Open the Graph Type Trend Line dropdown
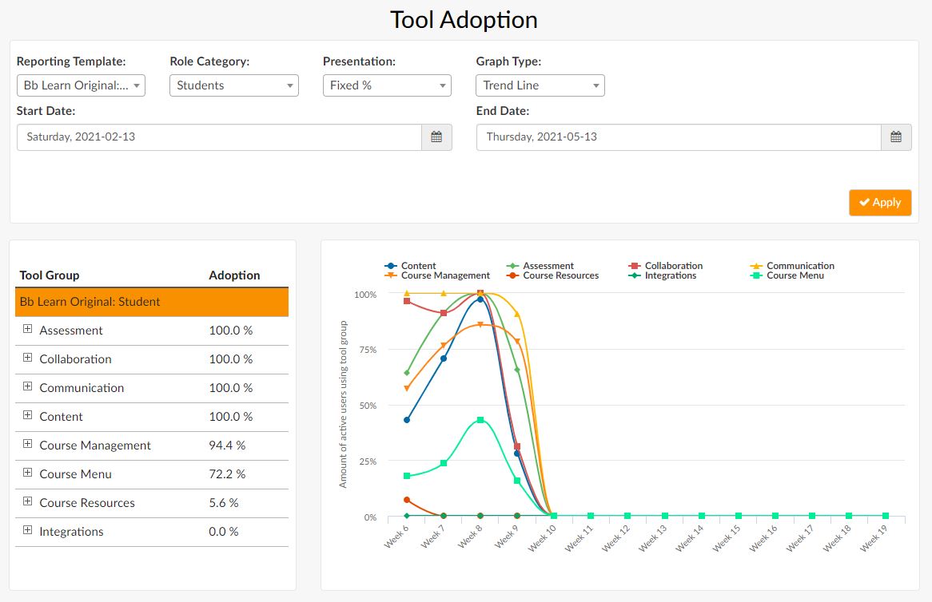Image resolution: width=932 pixels, height=602 pixels. pos(540,85)
